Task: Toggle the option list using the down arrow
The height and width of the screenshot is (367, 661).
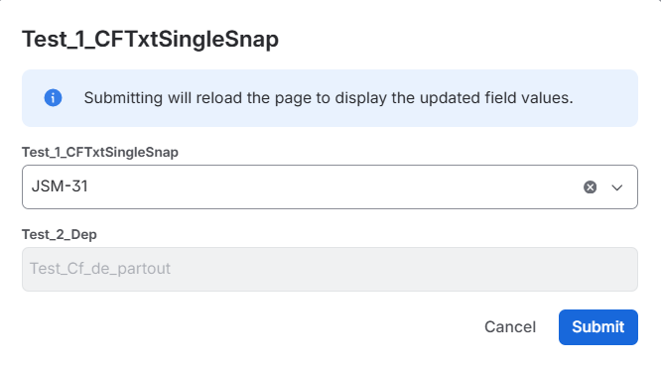Action: coord(617,187)
